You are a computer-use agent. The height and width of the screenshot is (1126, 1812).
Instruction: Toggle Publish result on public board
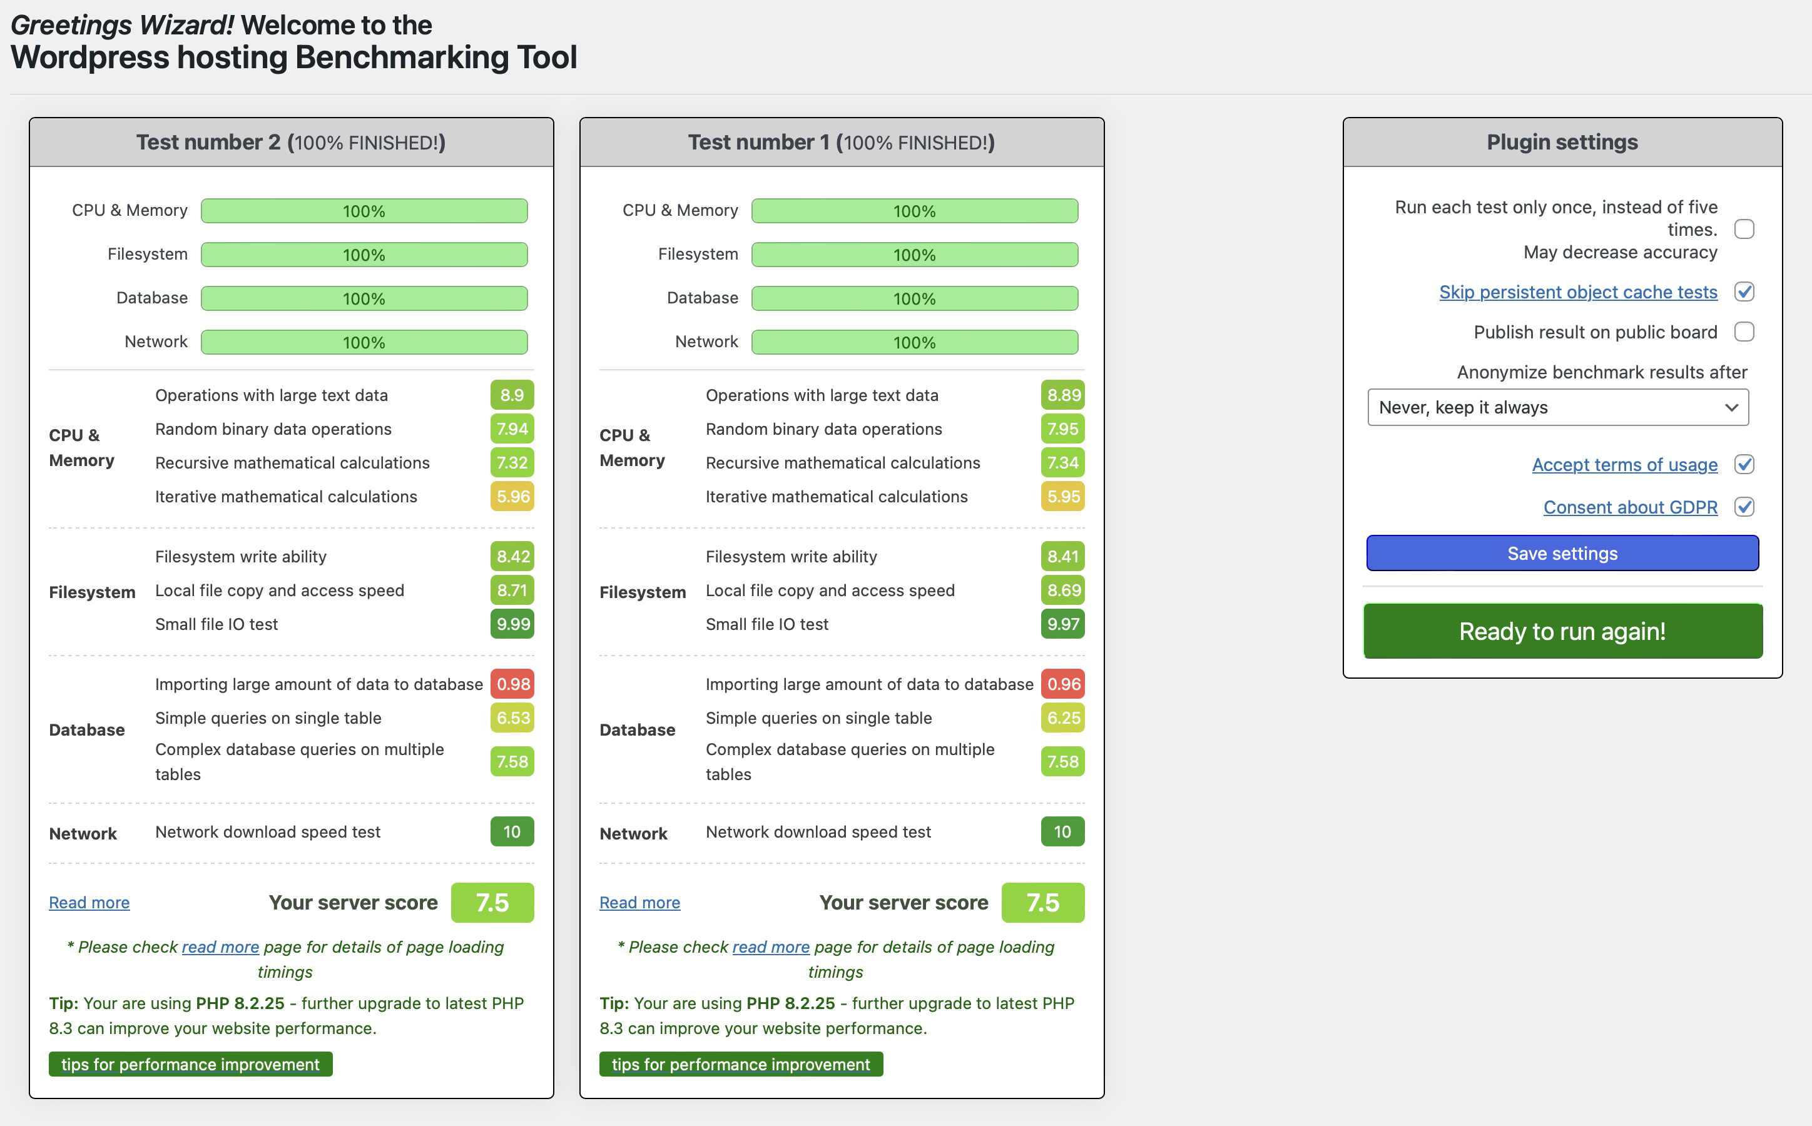(1743, 332)
